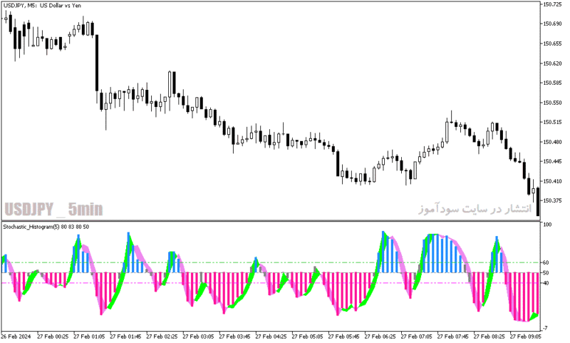
Task: Click price label 150.655 on the price scale
Action: tap(553, 43)
